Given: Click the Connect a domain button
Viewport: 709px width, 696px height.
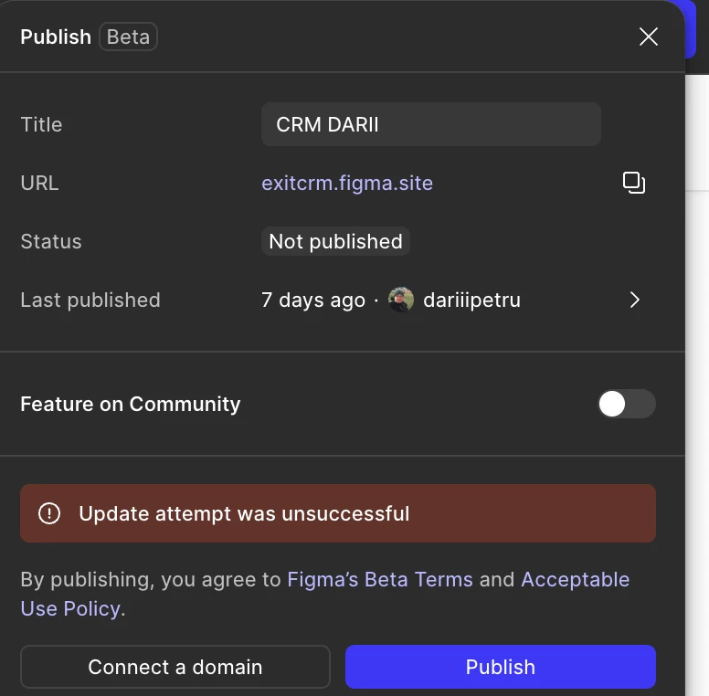Looking at the screenshot, I should (175, 667).
